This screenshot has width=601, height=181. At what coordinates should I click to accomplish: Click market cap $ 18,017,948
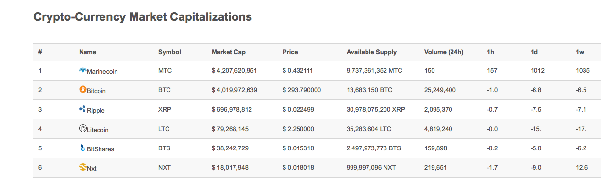click(x=230, y=167)
